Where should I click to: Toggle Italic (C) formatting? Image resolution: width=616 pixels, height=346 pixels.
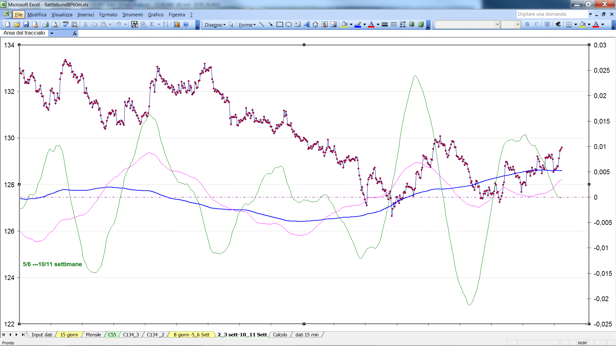[536, 24]
